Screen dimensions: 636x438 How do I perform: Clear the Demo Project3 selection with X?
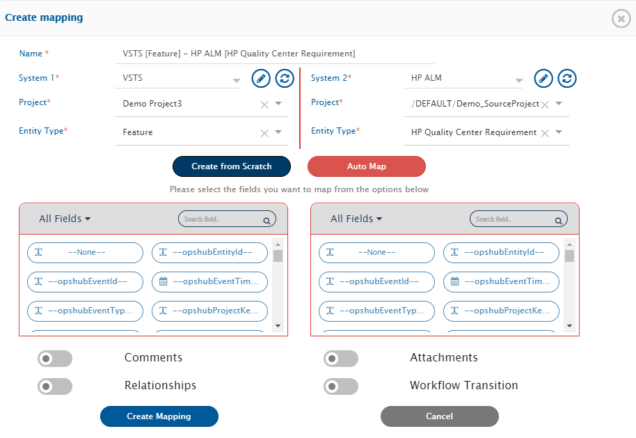pos(264,104)
